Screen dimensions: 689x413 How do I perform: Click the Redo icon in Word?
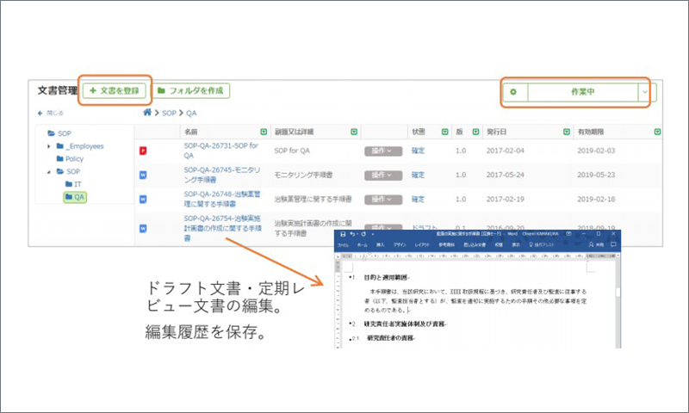pos(363,234)
